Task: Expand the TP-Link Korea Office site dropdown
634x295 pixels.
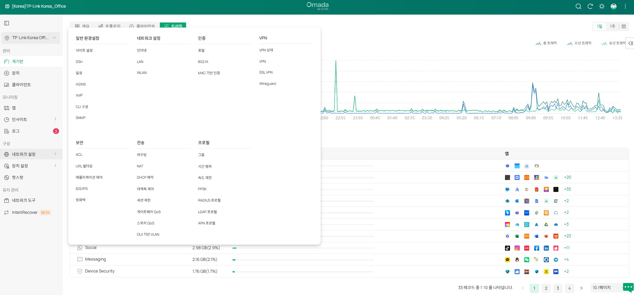Action: point(31,38)
